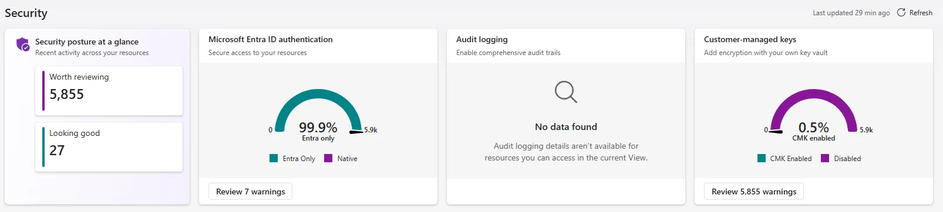This screenshot has width=943, height=212.
Task: Open Review 7 warnings button
Action: tap(250, 192)
